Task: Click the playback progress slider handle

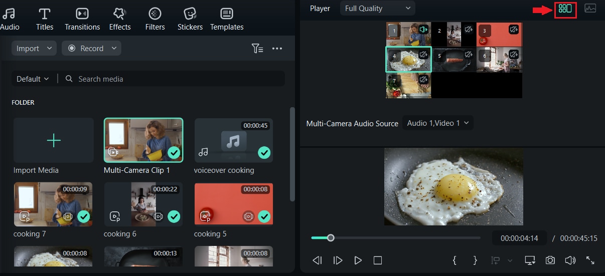Action: 331,238
